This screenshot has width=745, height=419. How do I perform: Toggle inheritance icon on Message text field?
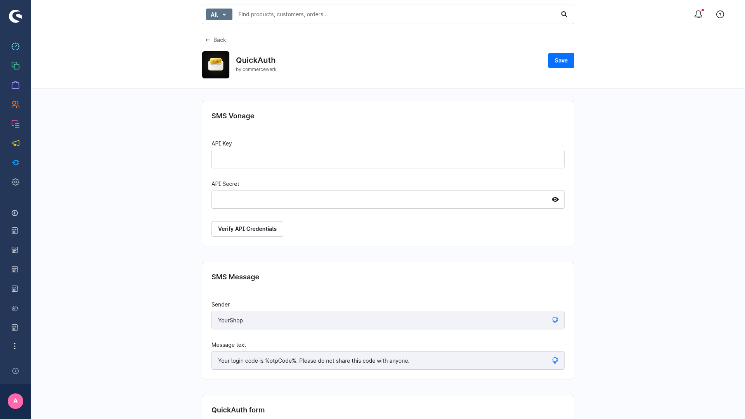(555, 360)
